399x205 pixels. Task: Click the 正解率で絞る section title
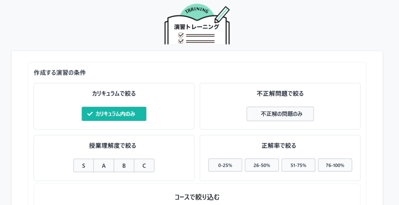click(280, 146)
